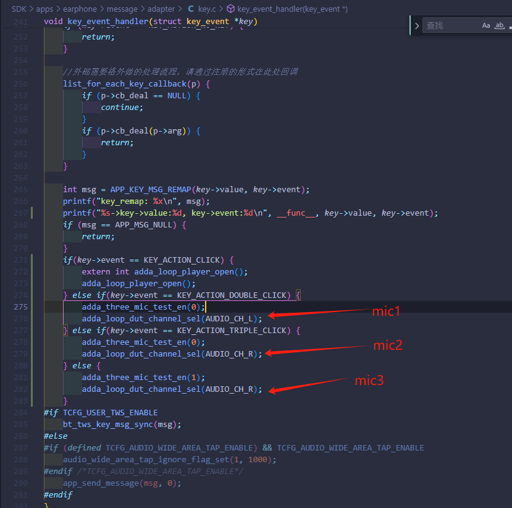Click KEY_ACTION_TRIPLE_CLICK in the code
This screenshot has height=508, width=512.
pyautogui.click(x=232, y=331)
